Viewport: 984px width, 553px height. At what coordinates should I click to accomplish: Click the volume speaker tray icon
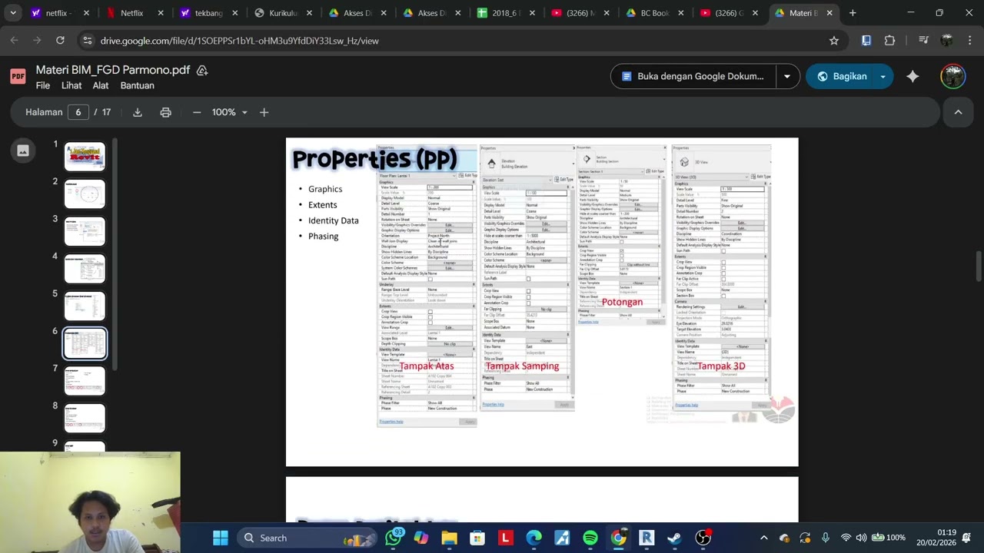point(861,538)
